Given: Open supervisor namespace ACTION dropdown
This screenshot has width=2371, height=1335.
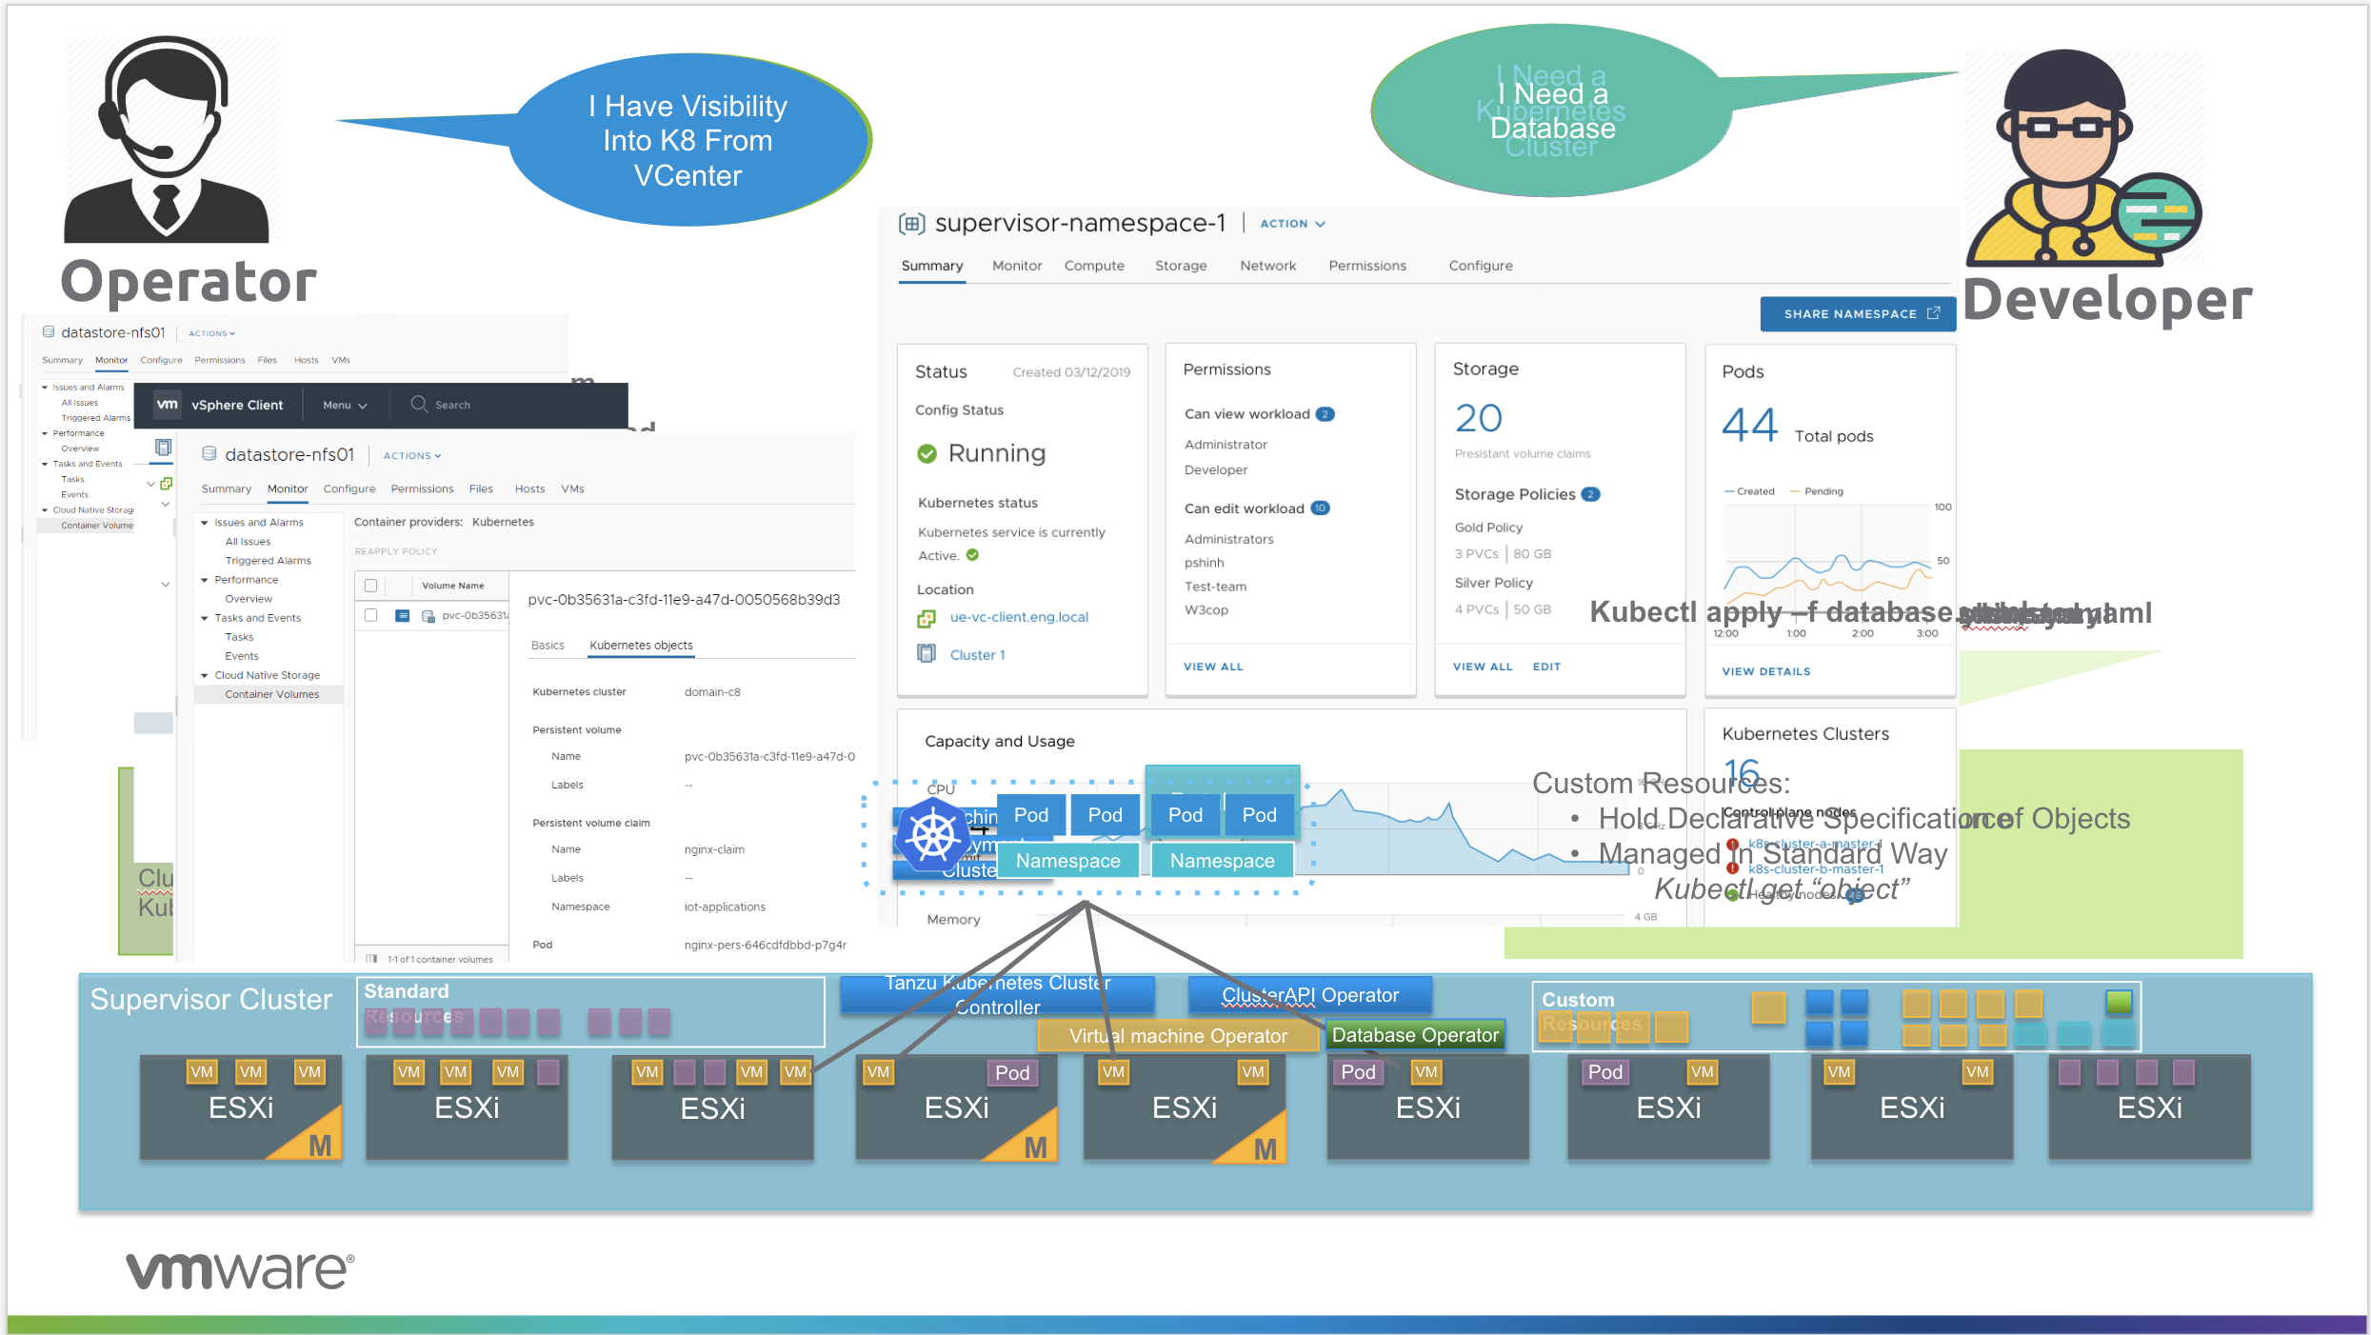Looking at the screenshot, I should [1292, 224].
